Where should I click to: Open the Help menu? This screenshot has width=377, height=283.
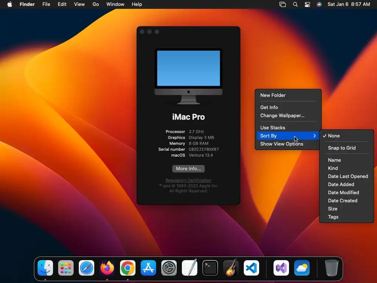(x=137, y=4)
